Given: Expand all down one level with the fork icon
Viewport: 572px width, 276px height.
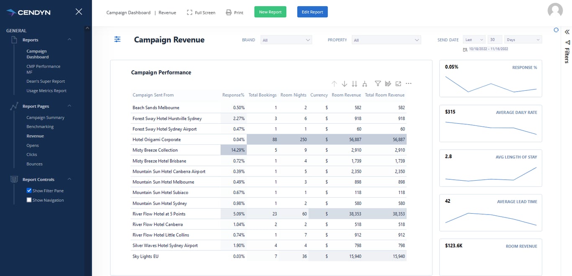Looking at the screenshot, I should point(365,84).
